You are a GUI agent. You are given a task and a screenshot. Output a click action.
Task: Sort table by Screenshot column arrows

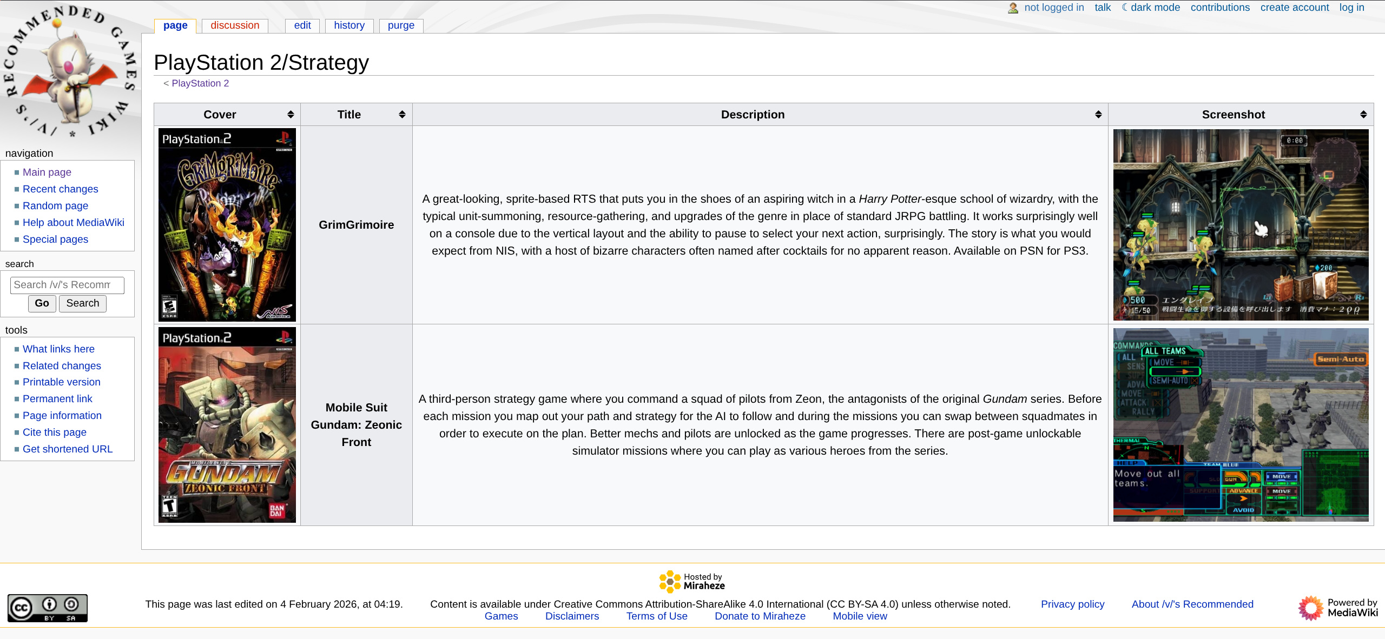1363,115
